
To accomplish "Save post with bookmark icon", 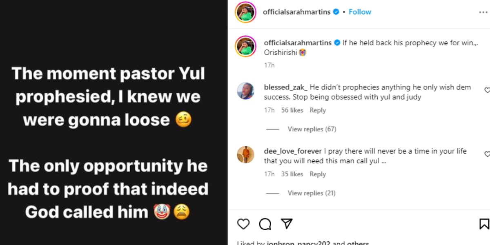I will tap(484, 224).
